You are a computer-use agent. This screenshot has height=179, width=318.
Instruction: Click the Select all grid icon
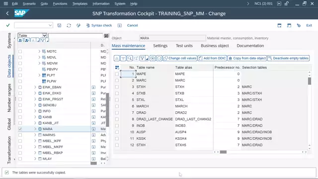[x=117, y=68]
